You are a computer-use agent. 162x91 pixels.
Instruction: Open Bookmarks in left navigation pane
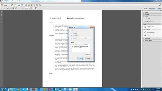coord(2,15)
